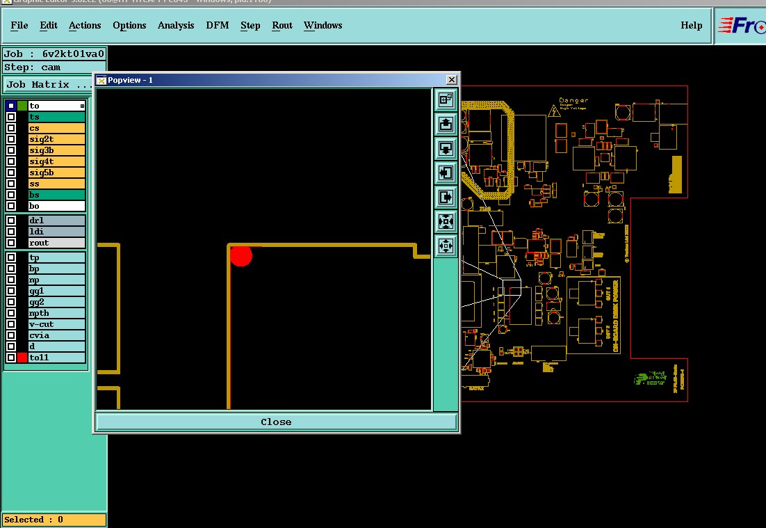Screen dimensions: 766x528
Task: Toggle the checkbox for layer rout
Action: (x=10, y=243)
